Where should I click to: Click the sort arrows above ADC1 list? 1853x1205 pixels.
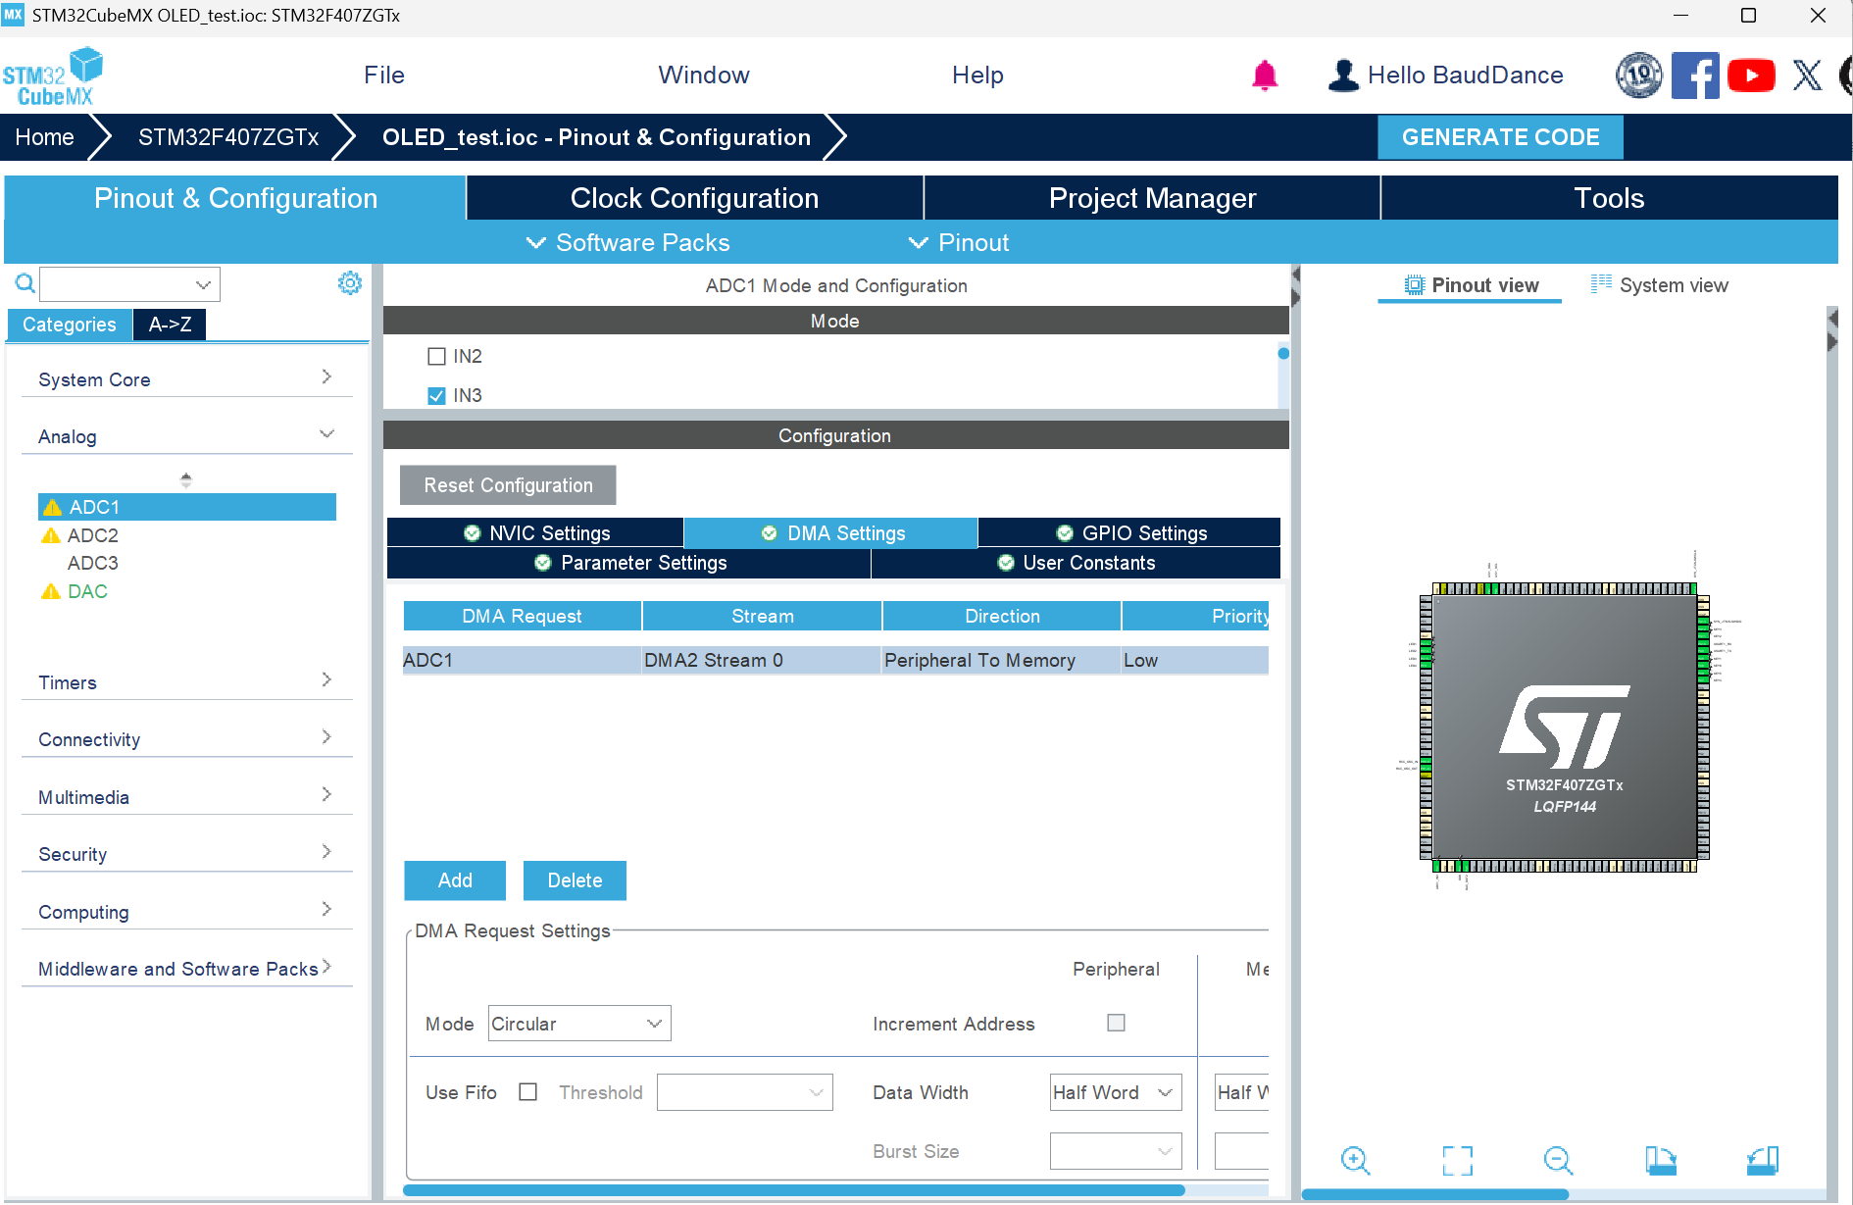pyautogui.click(x=186, y=479)
